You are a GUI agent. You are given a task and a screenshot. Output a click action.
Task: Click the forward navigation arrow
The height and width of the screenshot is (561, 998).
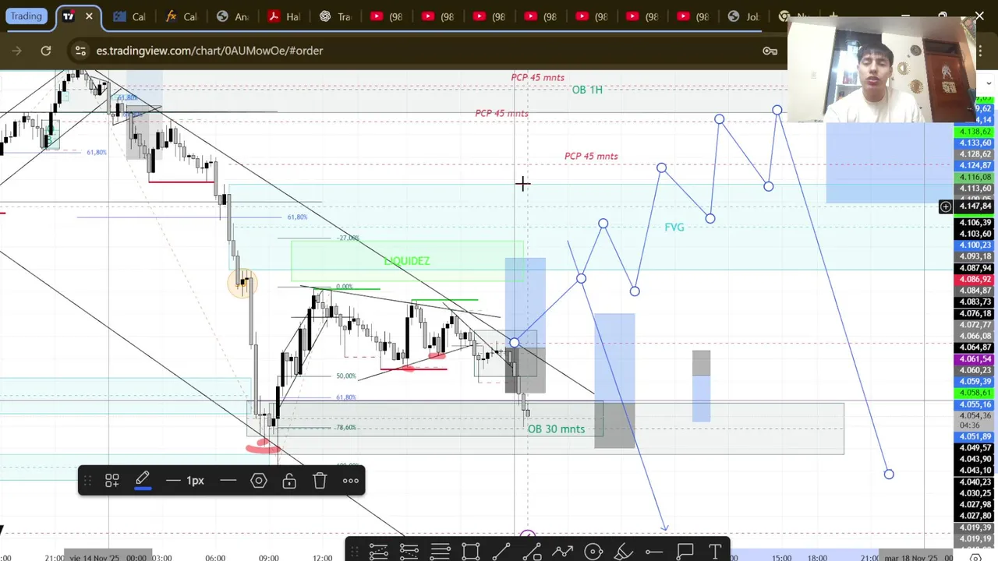tap(16, 51)
